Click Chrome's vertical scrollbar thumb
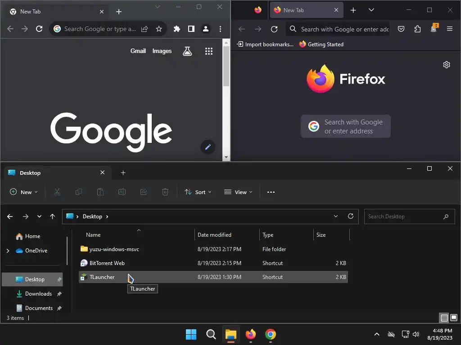 point(226,66)
